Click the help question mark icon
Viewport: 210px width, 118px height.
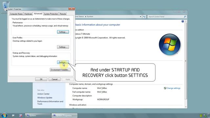coord(183,21)
